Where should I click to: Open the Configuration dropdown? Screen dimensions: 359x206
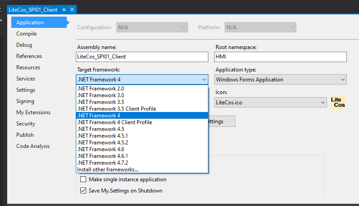click(152, 27)
